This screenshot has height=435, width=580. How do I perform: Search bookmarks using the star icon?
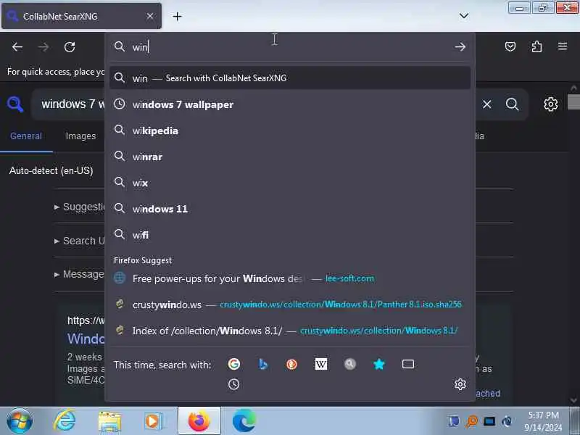(x=378, y=365)
